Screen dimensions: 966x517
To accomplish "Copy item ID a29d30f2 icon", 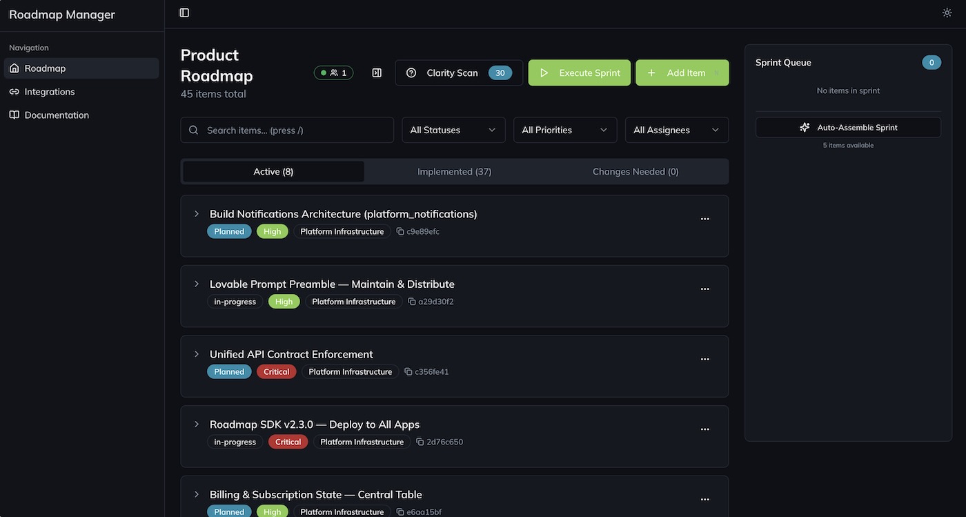I will click(412, 302).
